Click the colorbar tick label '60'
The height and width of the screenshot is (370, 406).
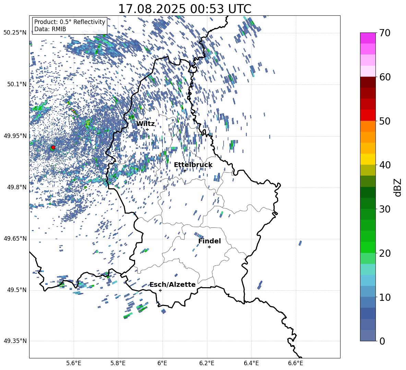click(x=385, y=77)
